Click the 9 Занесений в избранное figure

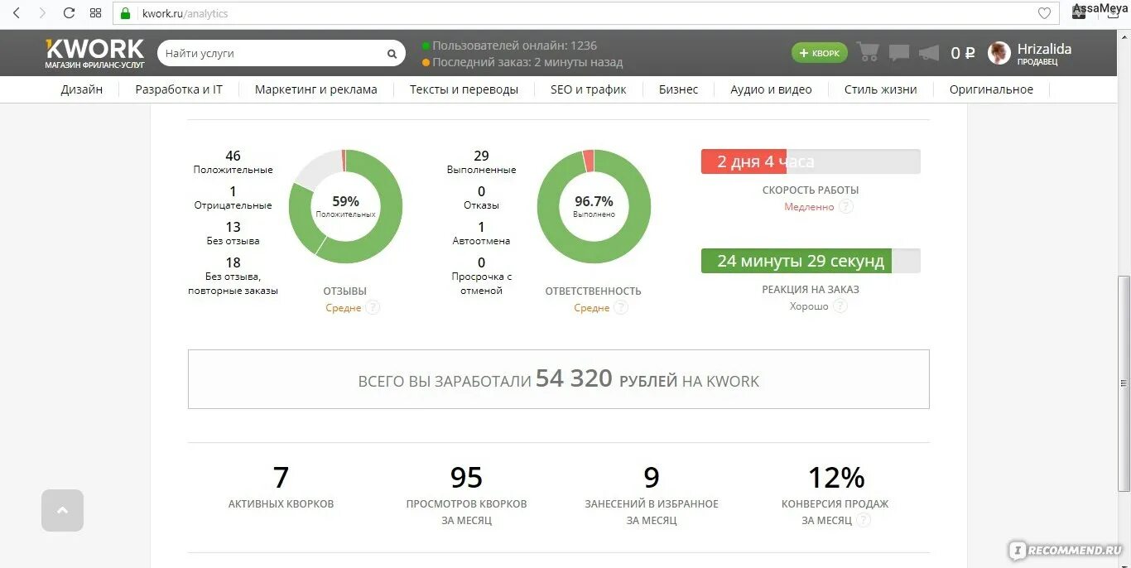click(652, 495)
